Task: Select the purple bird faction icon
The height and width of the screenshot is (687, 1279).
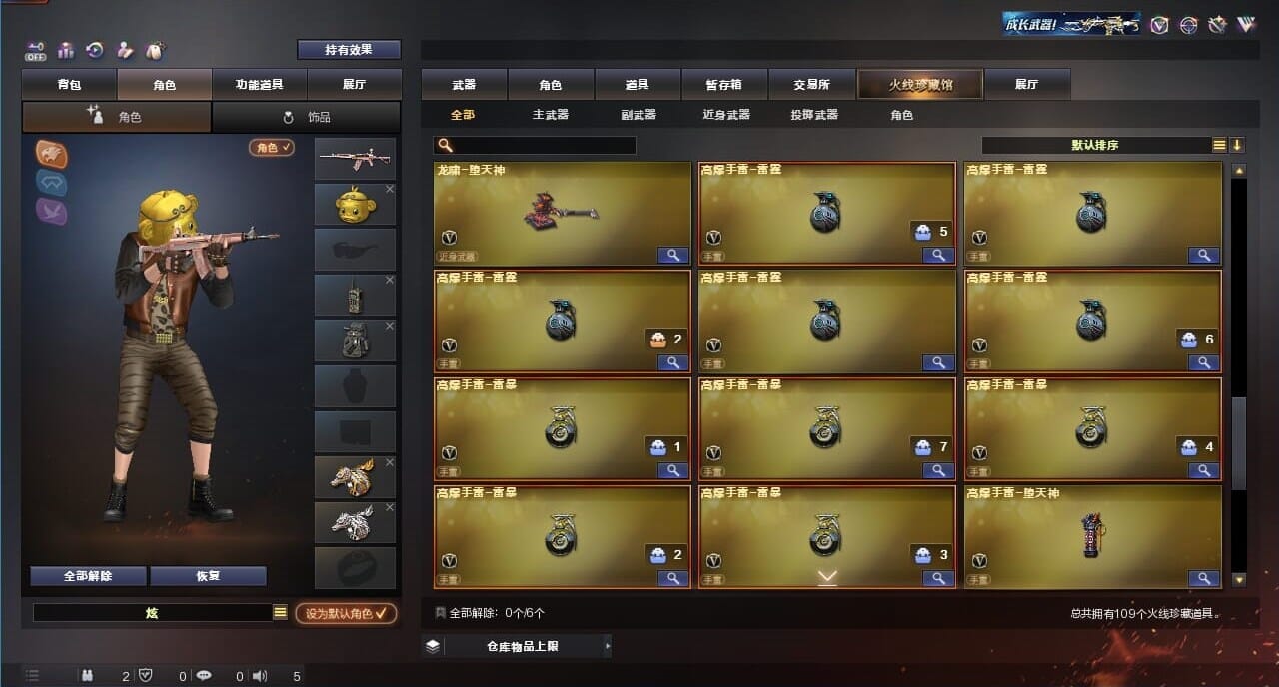Action: tap(52, 211)
